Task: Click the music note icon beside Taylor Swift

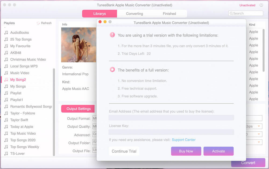Action: [6, 120]
